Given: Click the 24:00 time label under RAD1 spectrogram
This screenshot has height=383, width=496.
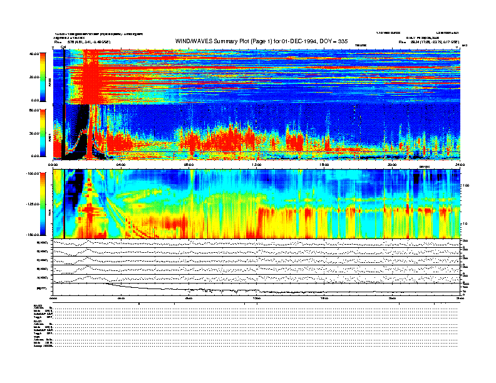Looking at the screenshot, I should 460,165.
